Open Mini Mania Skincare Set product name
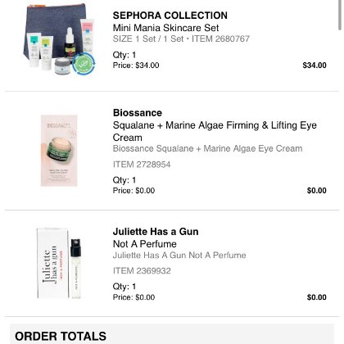The height and width of the screenshot is (344, 344). [165, 28]
